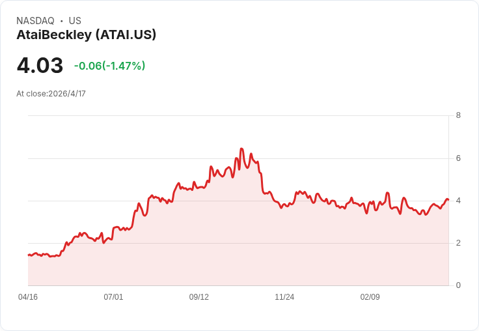Select the 02/09 date on x-axis
Image resolution: width=479 pixels, height=331 pixels.
point(370,297)
